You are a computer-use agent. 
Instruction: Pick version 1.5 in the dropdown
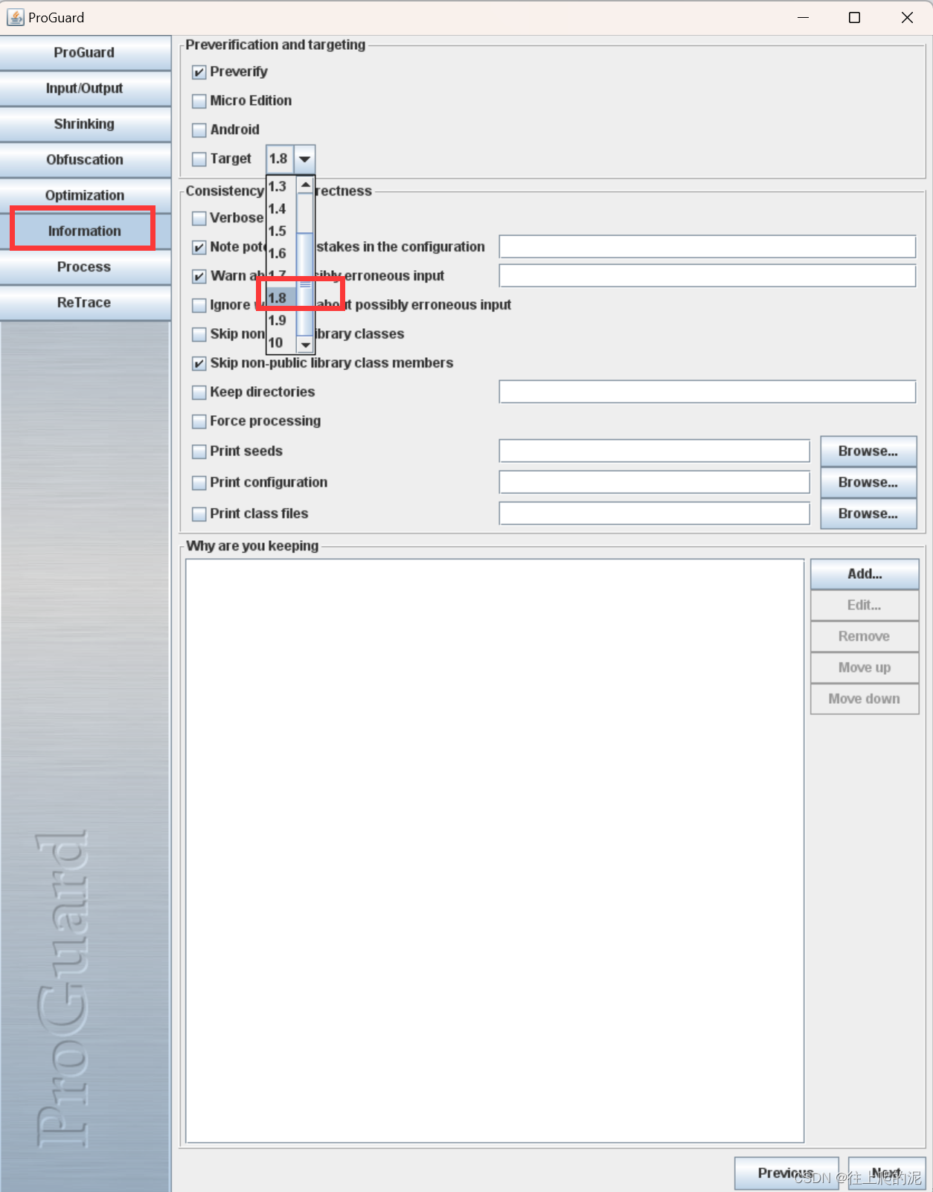[x=281, y=231]
